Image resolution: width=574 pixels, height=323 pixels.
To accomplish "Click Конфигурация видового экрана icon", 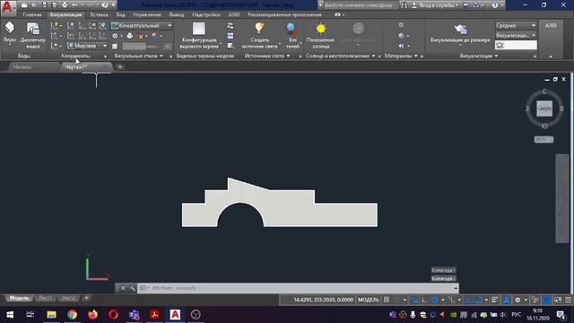I will coord(199,29).
